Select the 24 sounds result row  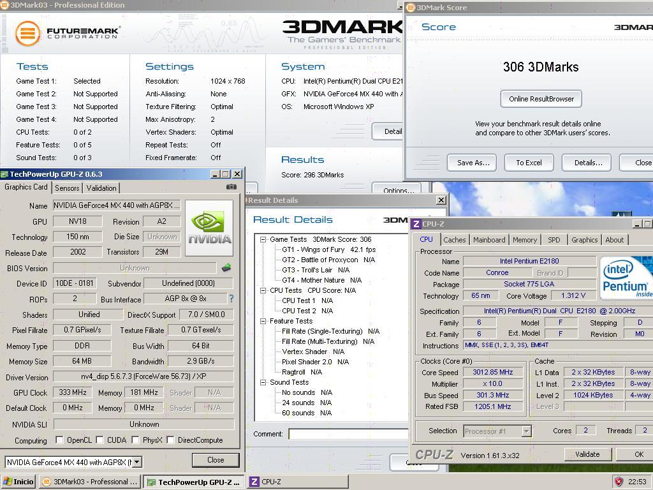tap(307, 403)
